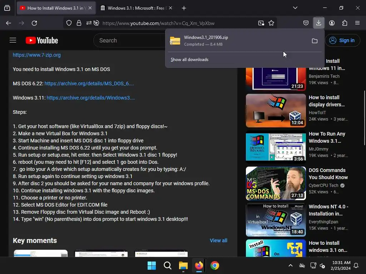The image size is (366, 274).
Task: Expand hidden system tray icons
Action: pos(291,265)
